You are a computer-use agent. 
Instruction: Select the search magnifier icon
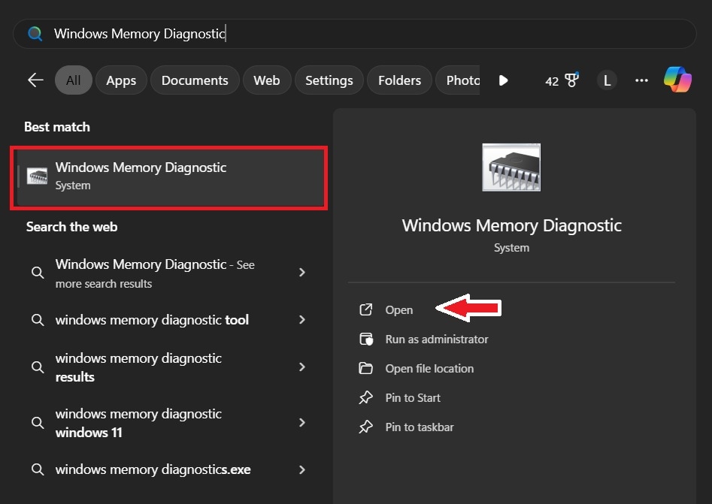coord(33,33)
